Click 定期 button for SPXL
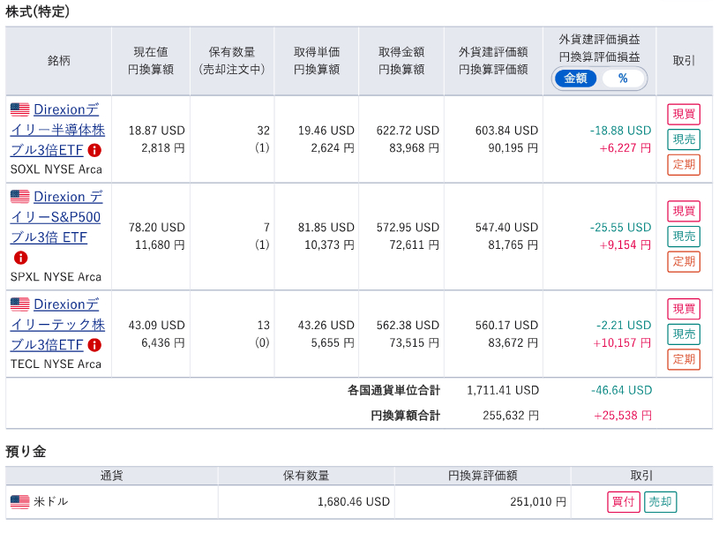The width and height of the screenshot is (719, 533). (684, 261)
